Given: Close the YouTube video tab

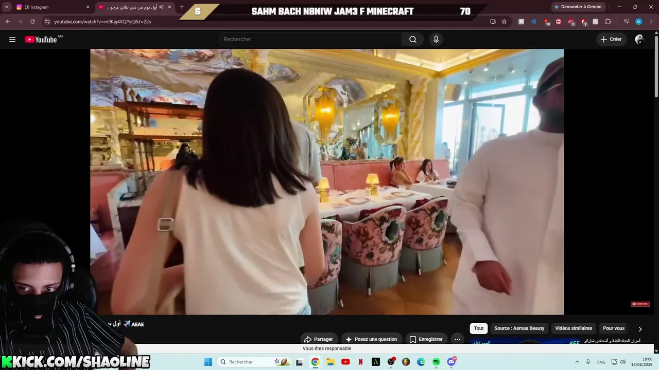Looking at the screenshot, I should coord(169,7).
